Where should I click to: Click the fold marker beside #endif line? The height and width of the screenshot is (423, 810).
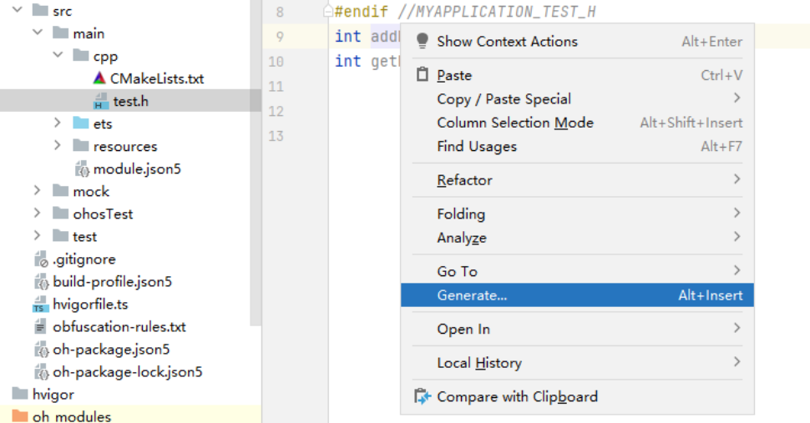[327, 11]
